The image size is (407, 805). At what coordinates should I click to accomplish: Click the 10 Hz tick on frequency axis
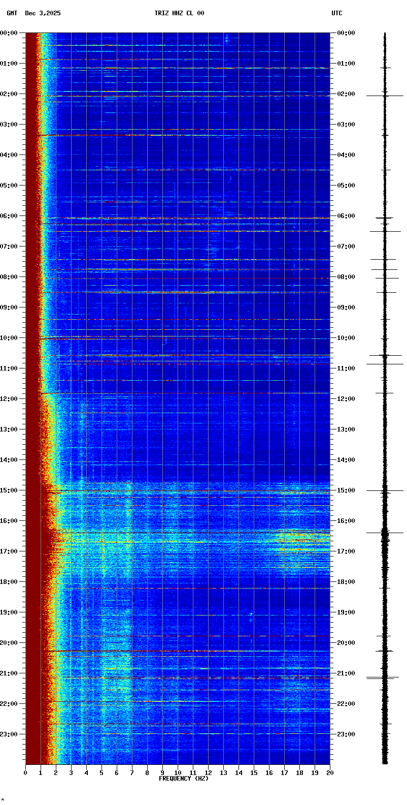(178, 773)
